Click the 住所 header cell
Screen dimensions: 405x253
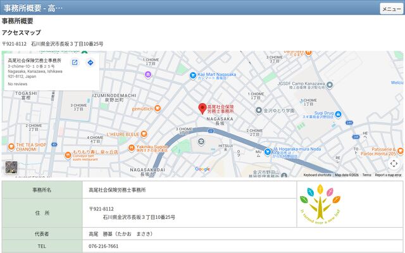click(x=42, y=213)
